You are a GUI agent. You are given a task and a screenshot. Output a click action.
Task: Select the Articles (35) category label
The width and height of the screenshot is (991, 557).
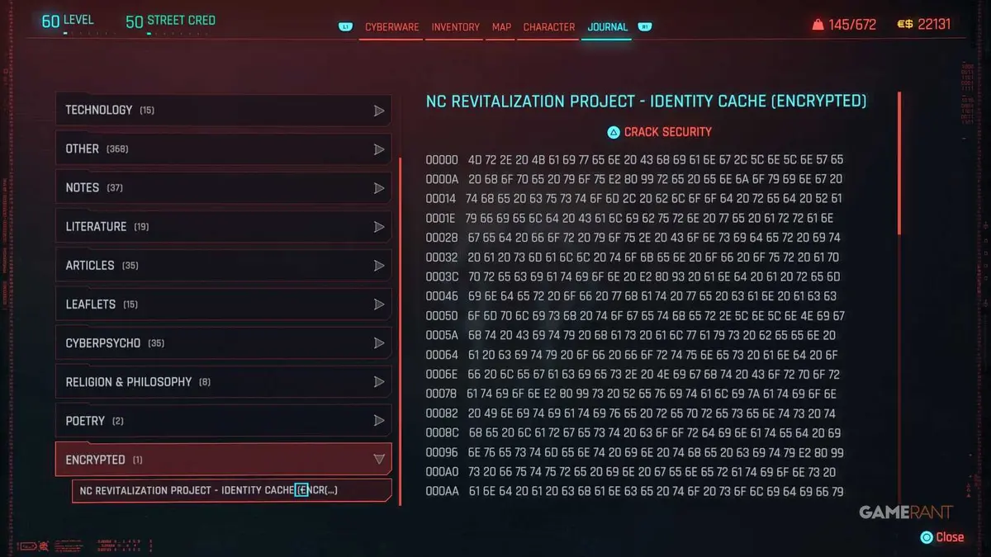102,266
